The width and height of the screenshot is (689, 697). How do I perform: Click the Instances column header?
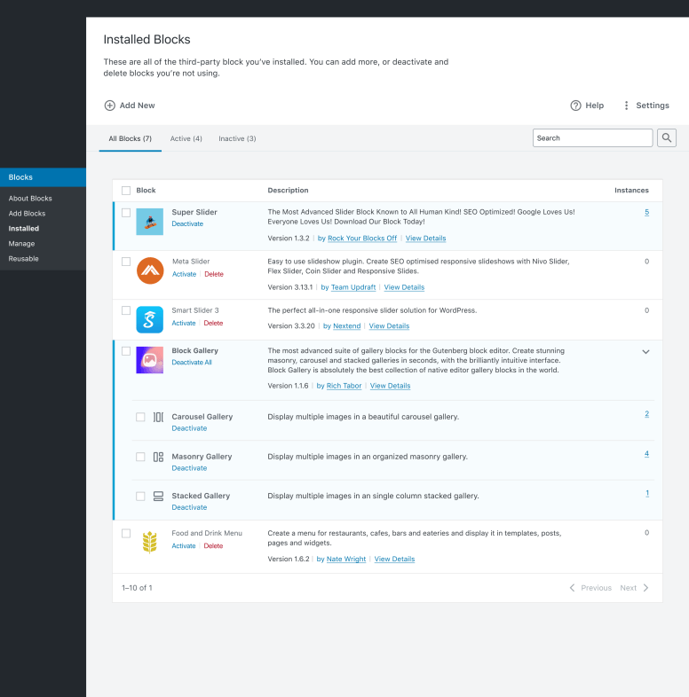point(631,191)
